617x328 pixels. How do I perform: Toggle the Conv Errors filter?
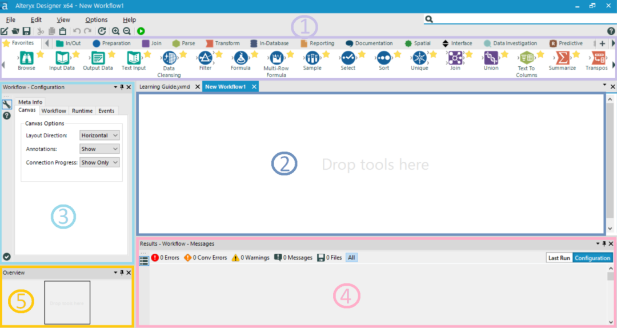coord(206,258)
